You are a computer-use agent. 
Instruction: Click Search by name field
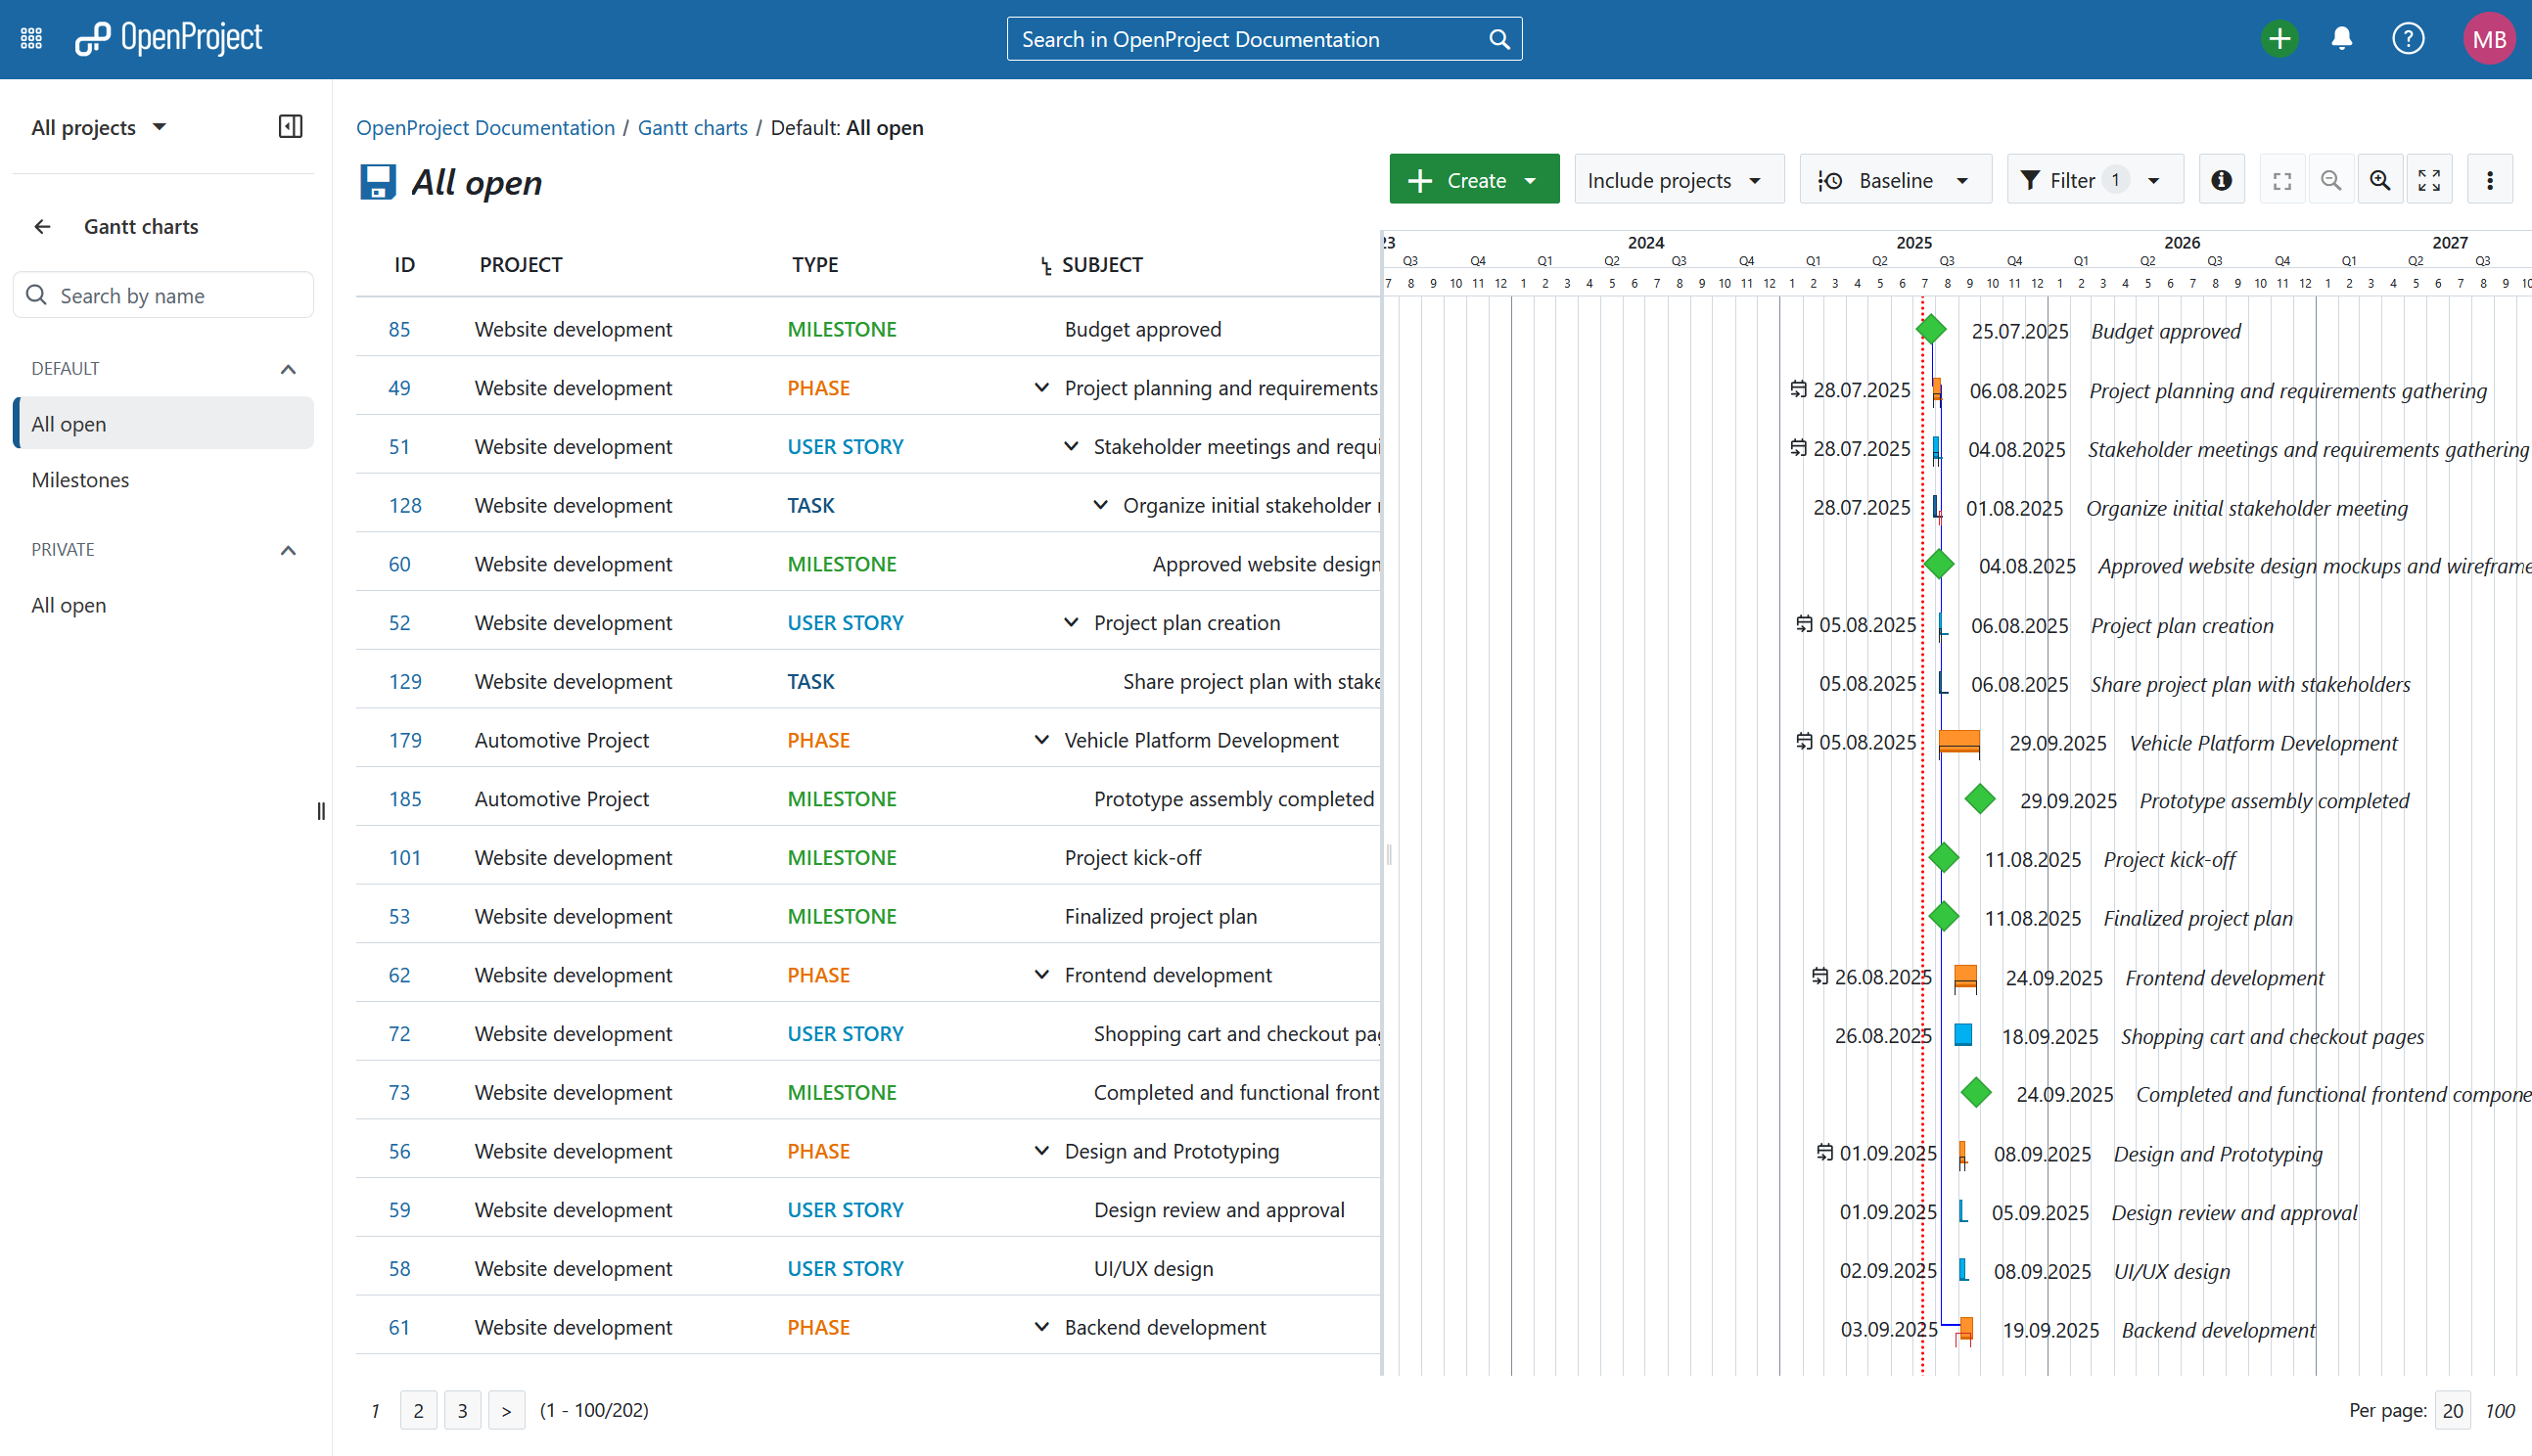point(164,295)
